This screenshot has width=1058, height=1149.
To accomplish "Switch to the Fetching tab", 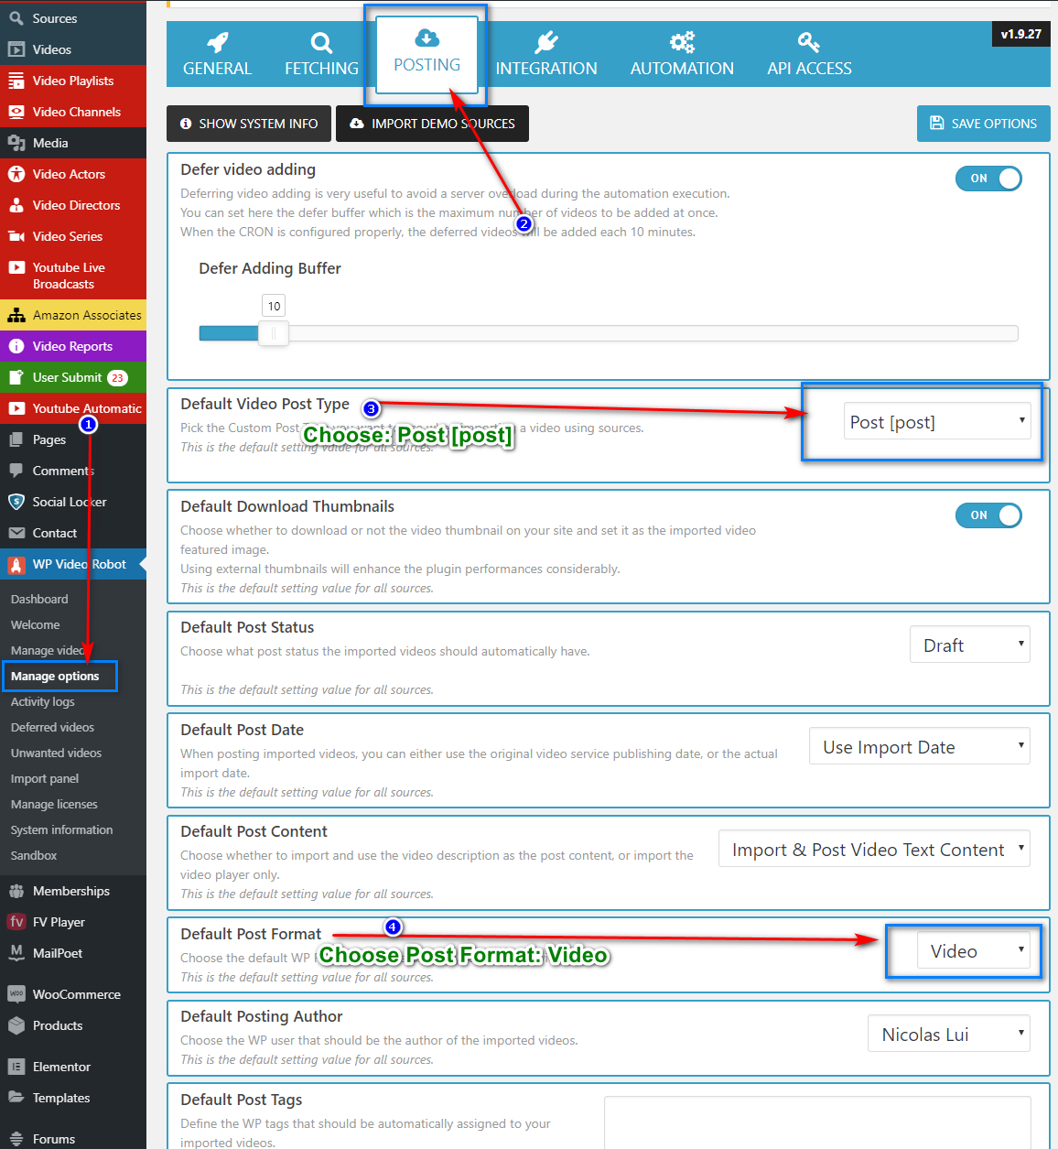I will point(321,55).
